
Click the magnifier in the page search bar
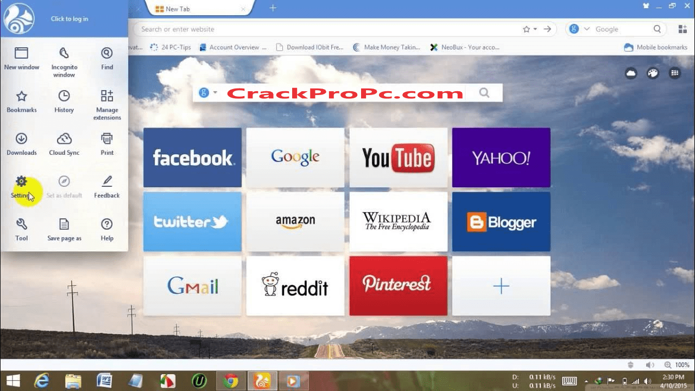484,93
